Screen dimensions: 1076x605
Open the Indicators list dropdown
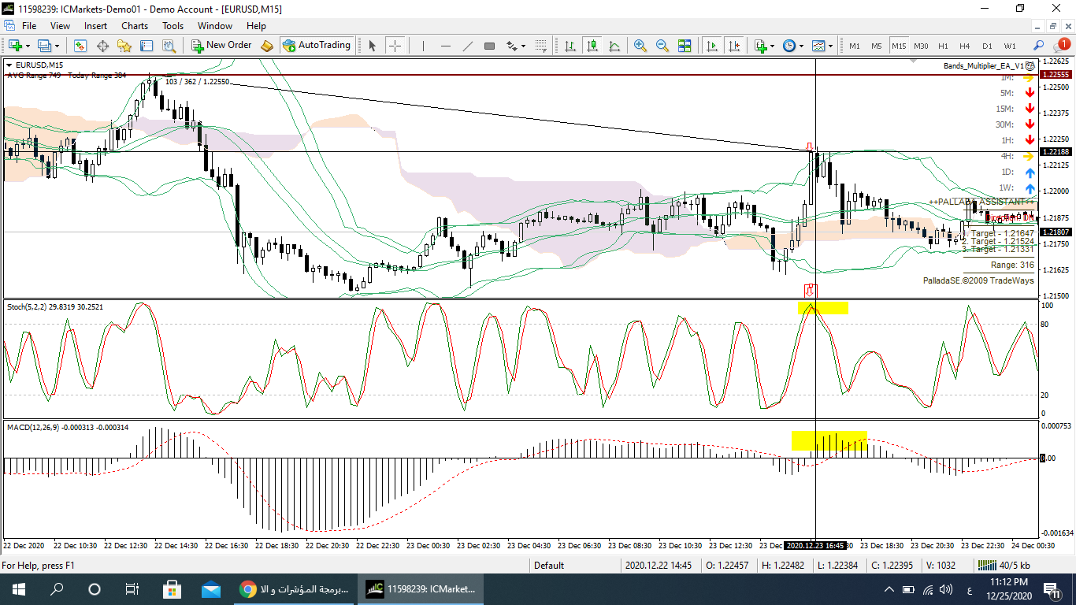tap(773, 46)
